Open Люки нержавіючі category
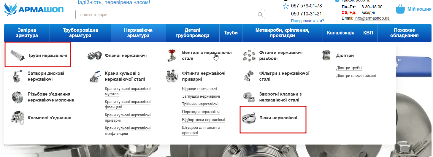The height and width of the screenshot is (157, 433). (278, 118)
